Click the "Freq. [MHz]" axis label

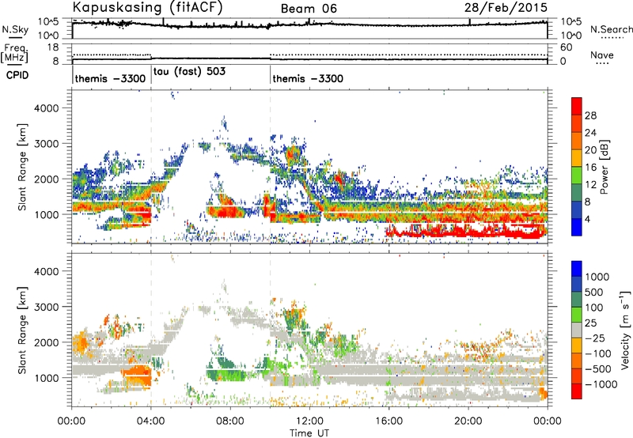click(14, 54)
